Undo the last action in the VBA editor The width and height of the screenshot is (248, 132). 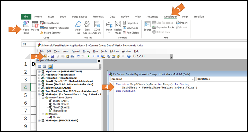coord(78,56)
